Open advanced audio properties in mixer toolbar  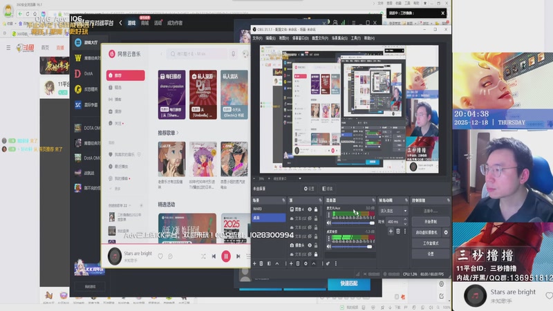pyautogui.click(x=328, y=263)
